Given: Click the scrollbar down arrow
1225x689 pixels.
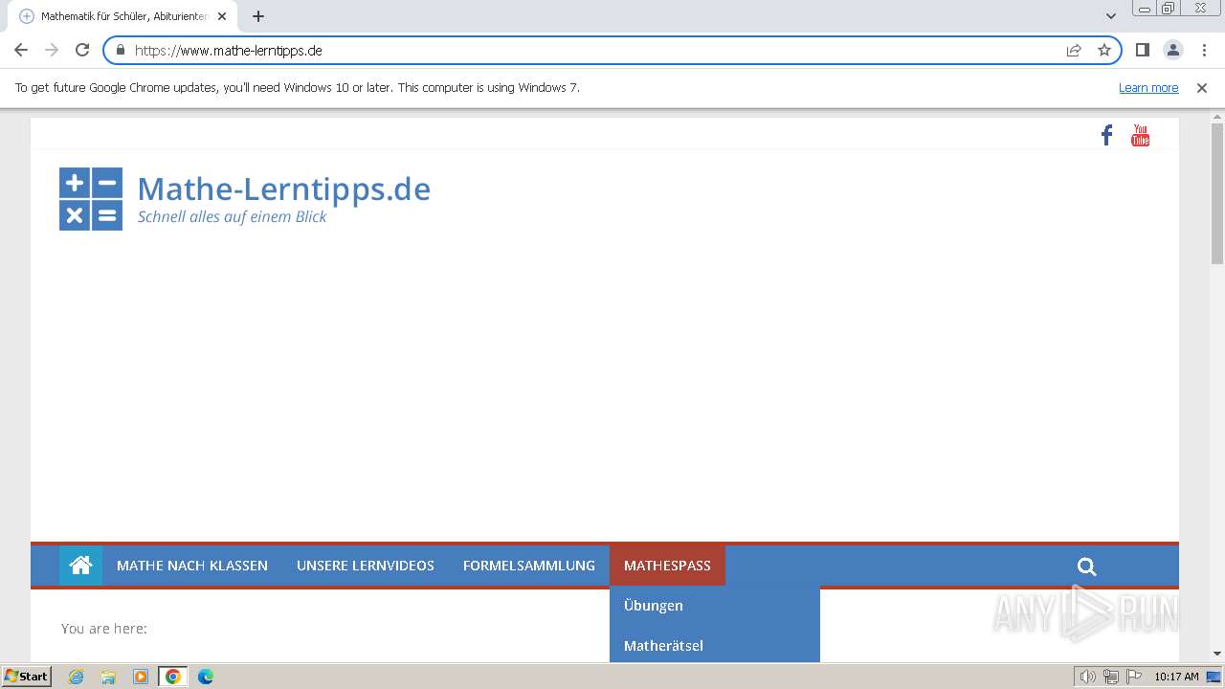Looking at the screenshot, I should tap(1217, 654).
